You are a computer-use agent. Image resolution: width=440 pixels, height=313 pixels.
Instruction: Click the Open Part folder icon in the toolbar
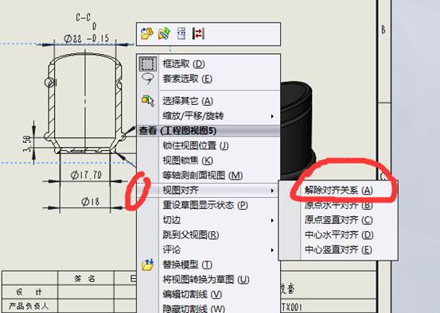pos(146,33)
